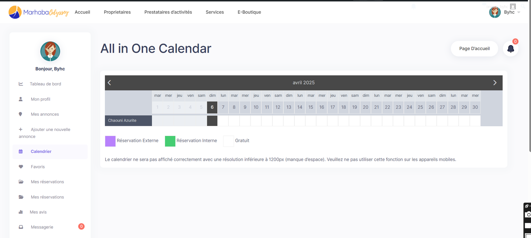Click the Tableau de bord chart icon
The width and height of the screenshot is (531, 238).
pyautogui.click(x=21, y=84)
